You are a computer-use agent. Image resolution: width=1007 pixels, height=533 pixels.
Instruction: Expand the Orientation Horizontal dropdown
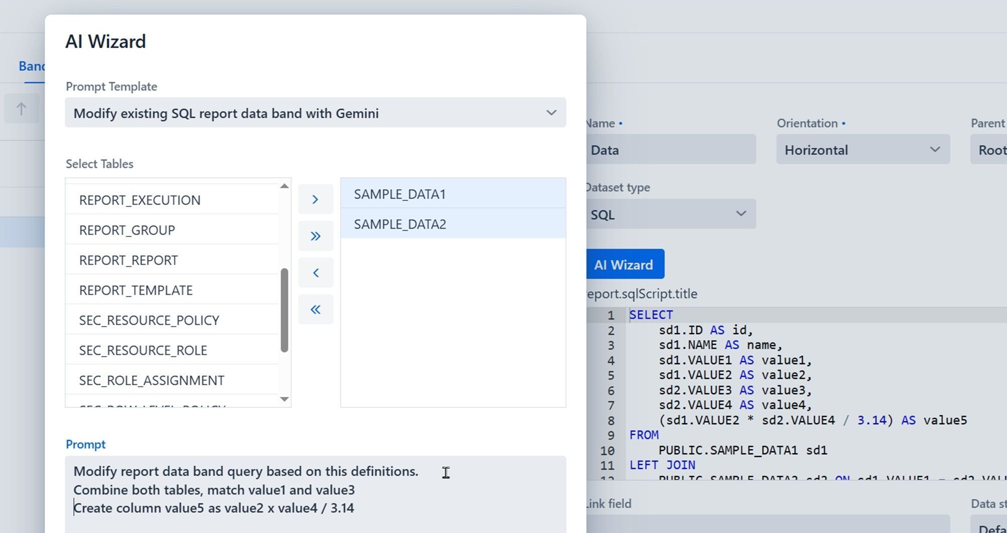click(x=862, y=150)
